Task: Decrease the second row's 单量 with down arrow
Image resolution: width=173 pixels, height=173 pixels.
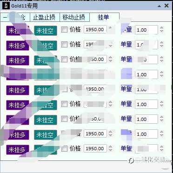Action: 162,46
